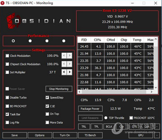Tick the PROCHOT 105°C checkbox

pyautogui.click(x=131, y=118)
